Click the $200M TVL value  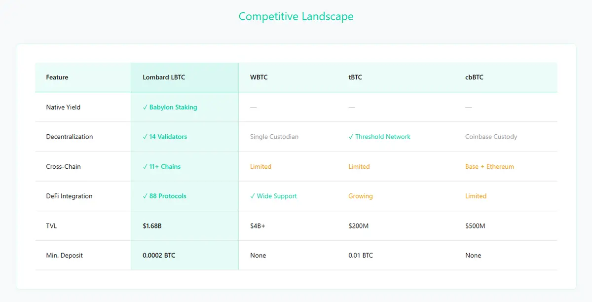pos(359,226)
